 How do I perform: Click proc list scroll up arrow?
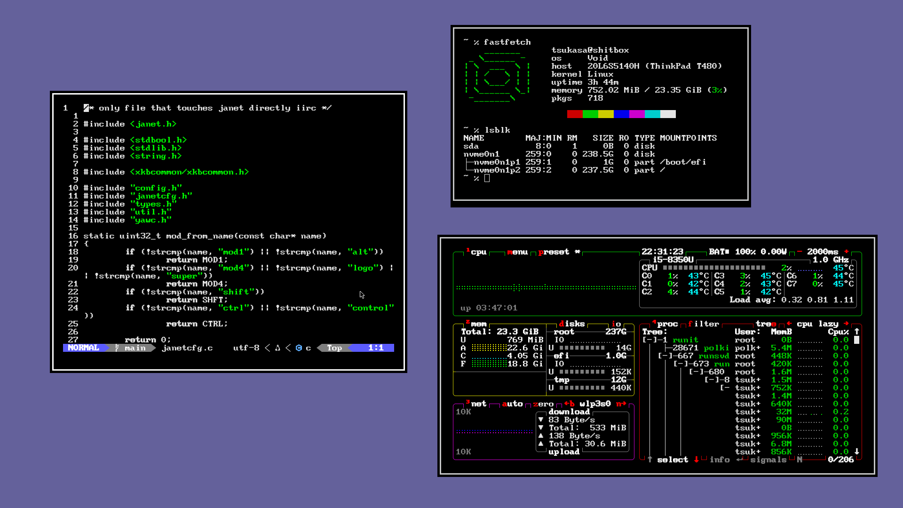point(856,332)
